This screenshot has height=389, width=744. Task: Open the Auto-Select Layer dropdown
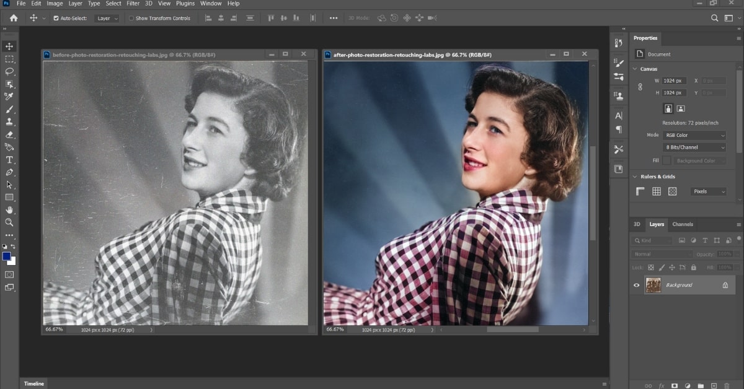point(107,18)
